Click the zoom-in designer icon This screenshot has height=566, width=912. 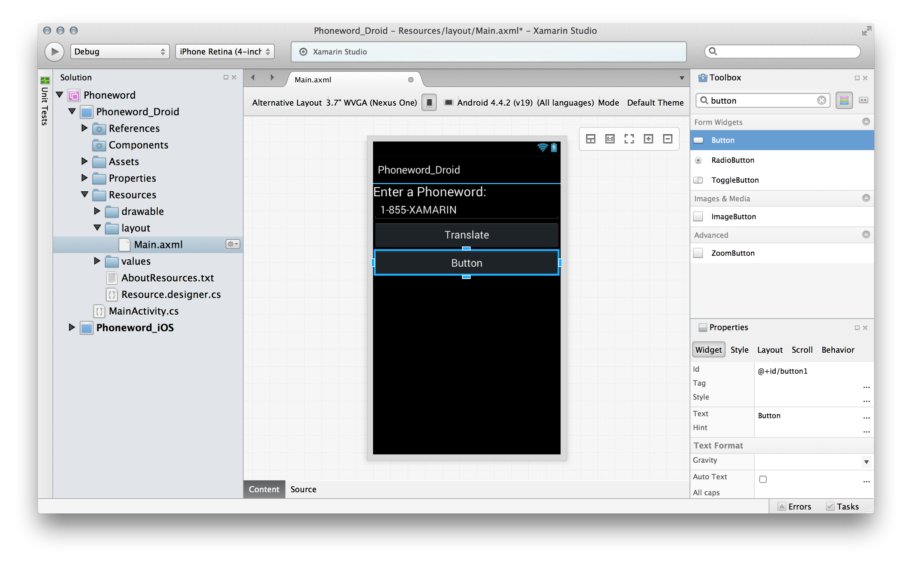pyautogui.click(x=648, y=139)
